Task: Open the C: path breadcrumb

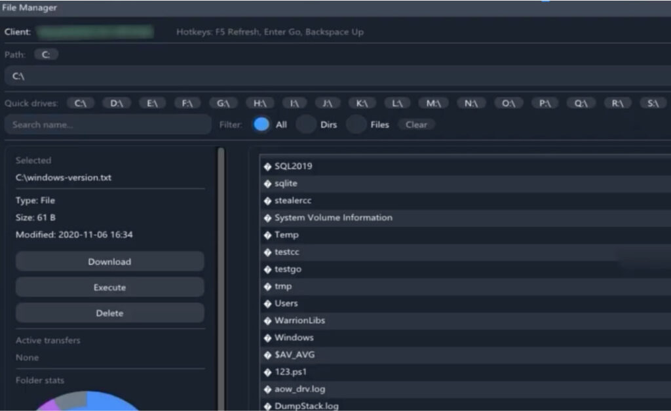Action: [45, 54]
